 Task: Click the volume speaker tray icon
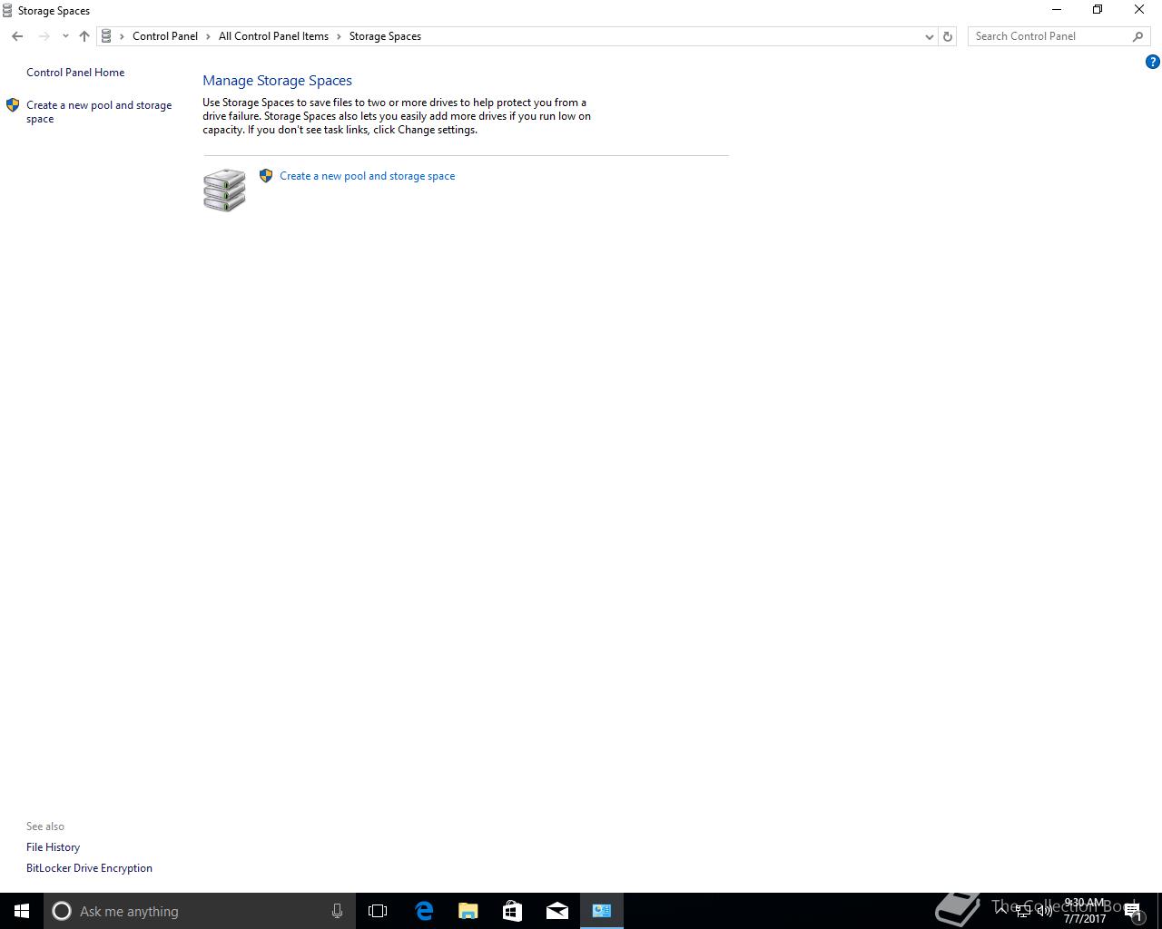(1045, 911)
